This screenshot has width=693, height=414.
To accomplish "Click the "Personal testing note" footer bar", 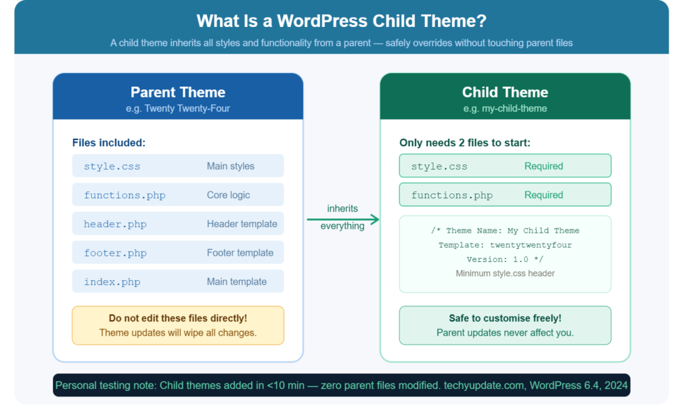I will pos(341,386).
